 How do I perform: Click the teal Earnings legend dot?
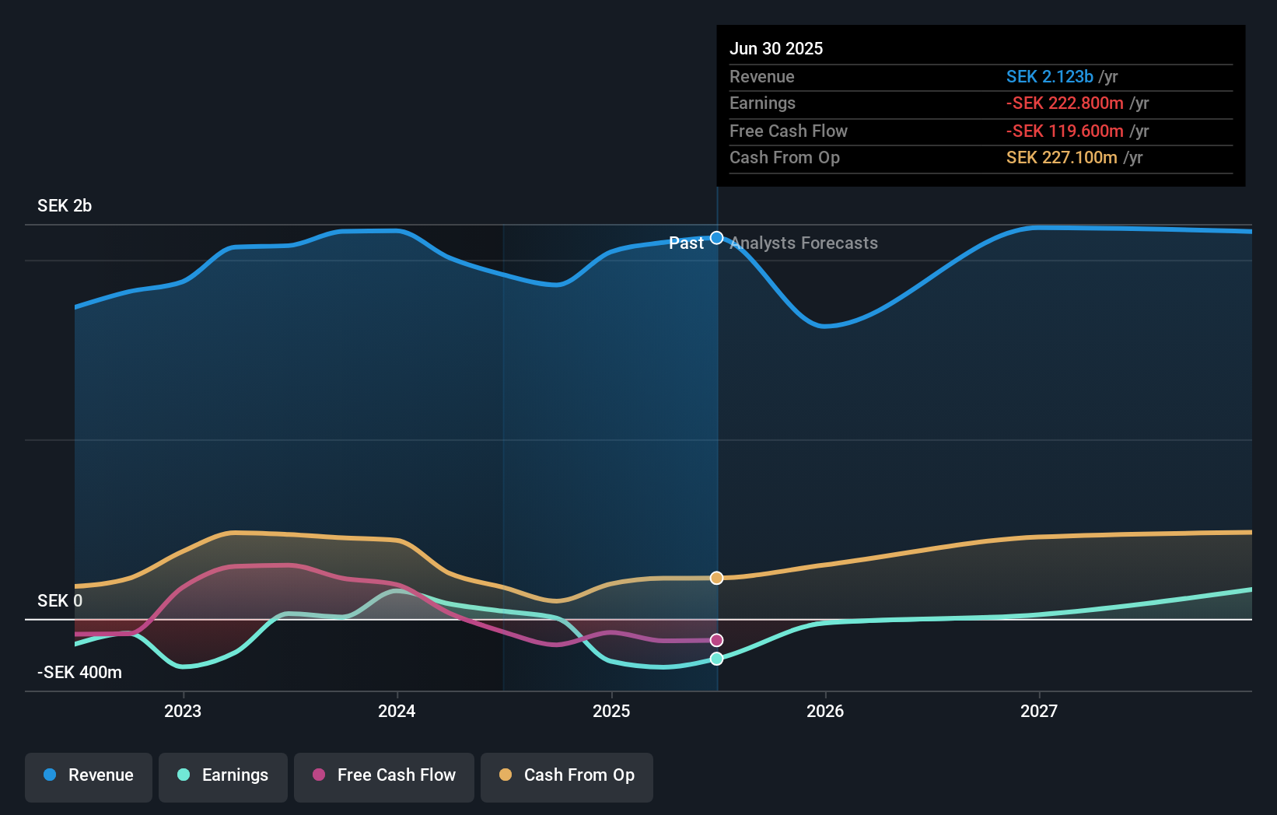(183, 775)
